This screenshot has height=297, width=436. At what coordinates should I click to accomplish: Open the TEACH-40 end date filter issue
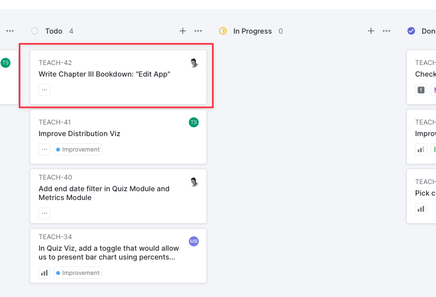pos(104,193)
